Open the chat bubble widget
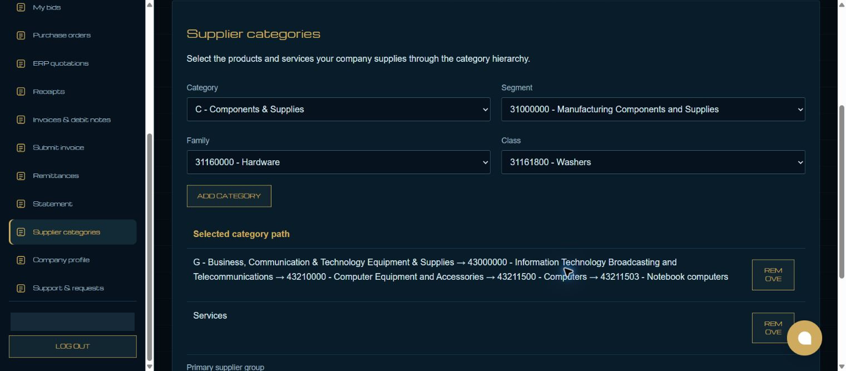Screen dimensions: 846x371 [804, 338]
